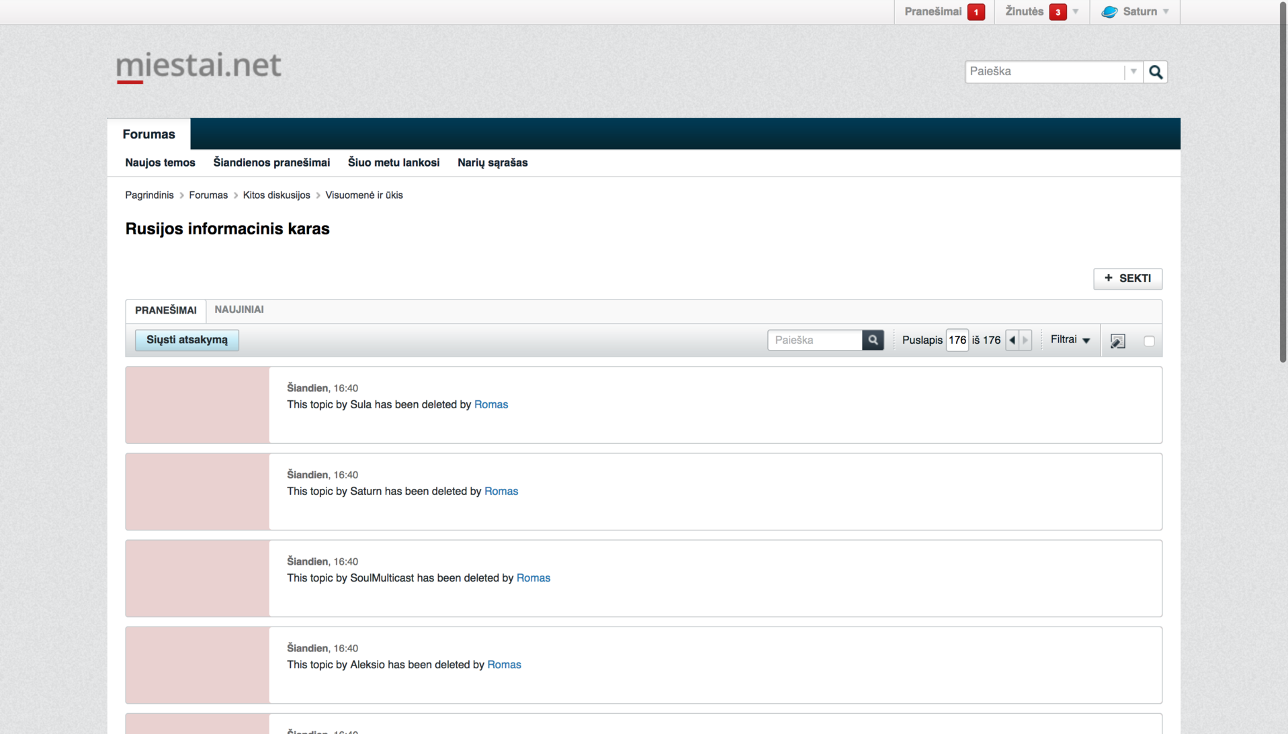1288x734 pixels.
Task: Switch to the Naujiniai tab
Action: (239, 310)
